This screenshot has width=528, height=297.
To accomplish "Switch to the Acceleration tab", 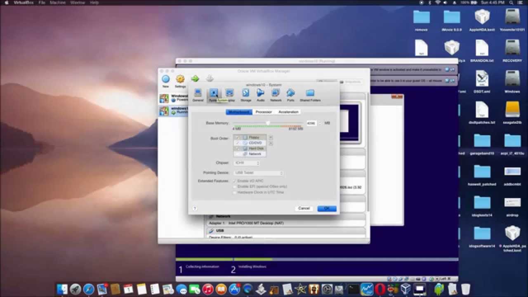I will pos(288,112).
